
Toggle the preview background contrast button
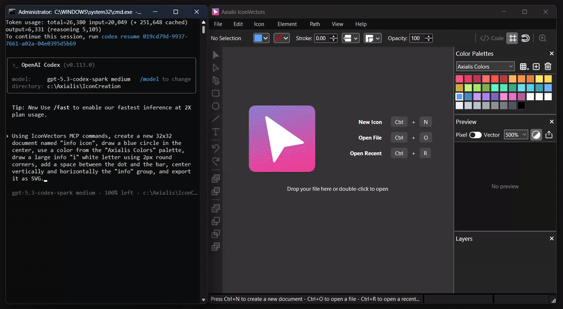click(x=535, y=134)
